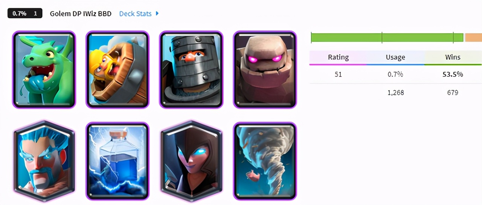482x205 pixels.
Task: Open the Dark Prince card
Action: pyautogui.click(x=191, y=70)
